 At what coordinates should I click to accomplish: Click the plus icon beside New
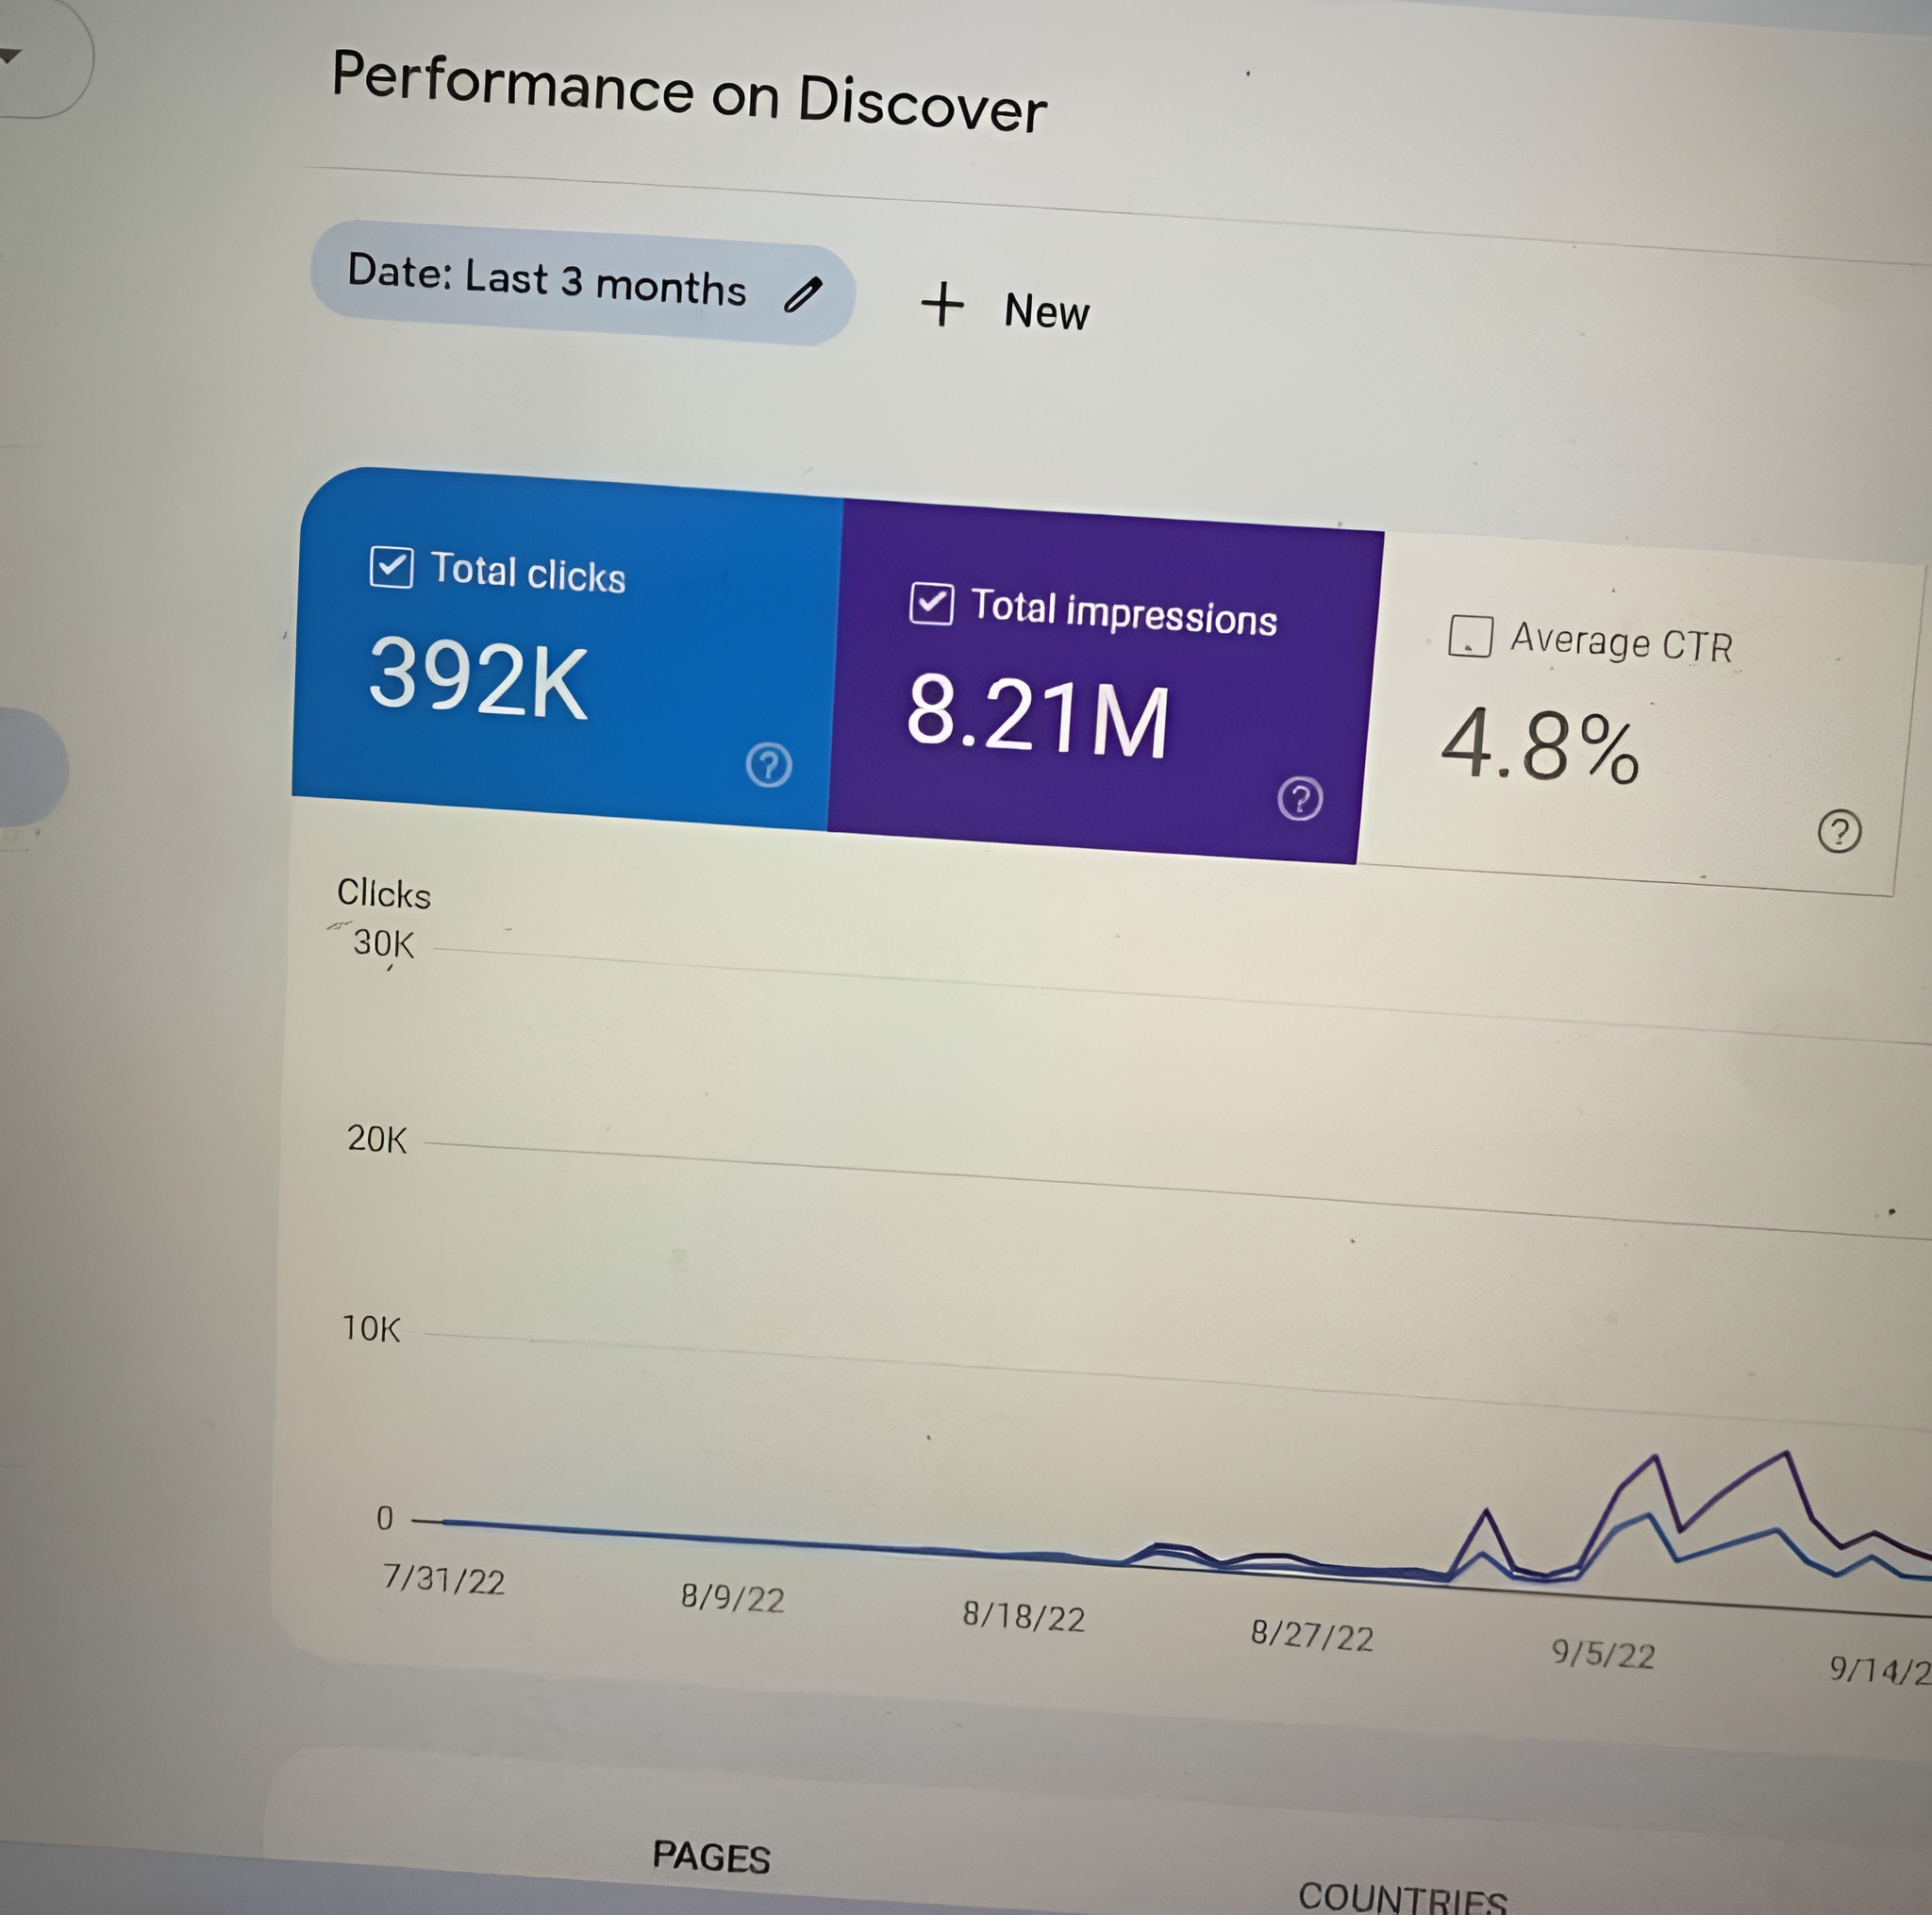[x=942, y=304]
